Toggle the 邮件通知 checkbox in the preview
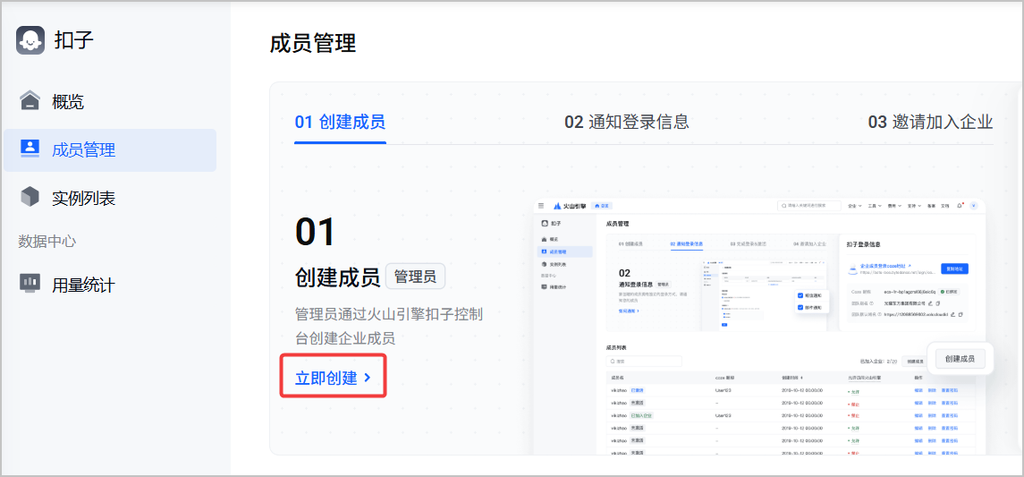The width and height of the screenshot is (1024, 477). [801, 308]
